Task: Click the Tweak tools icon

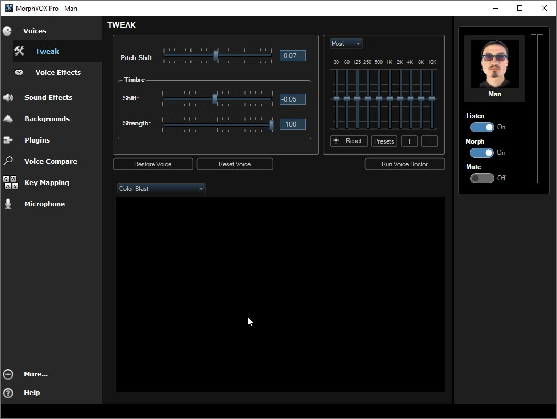Action: [20, 51]
